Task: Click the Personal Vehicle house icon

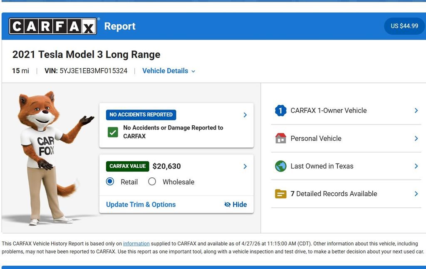Action: click(281, 138)
